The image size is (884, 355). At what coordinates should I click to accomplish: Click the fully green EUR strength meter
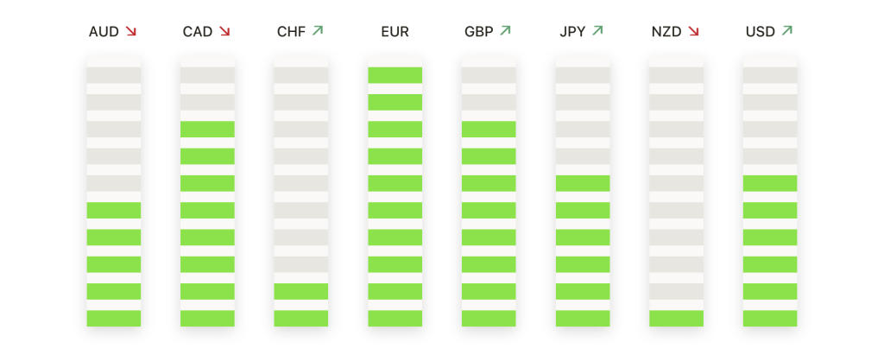click(395, 196)
